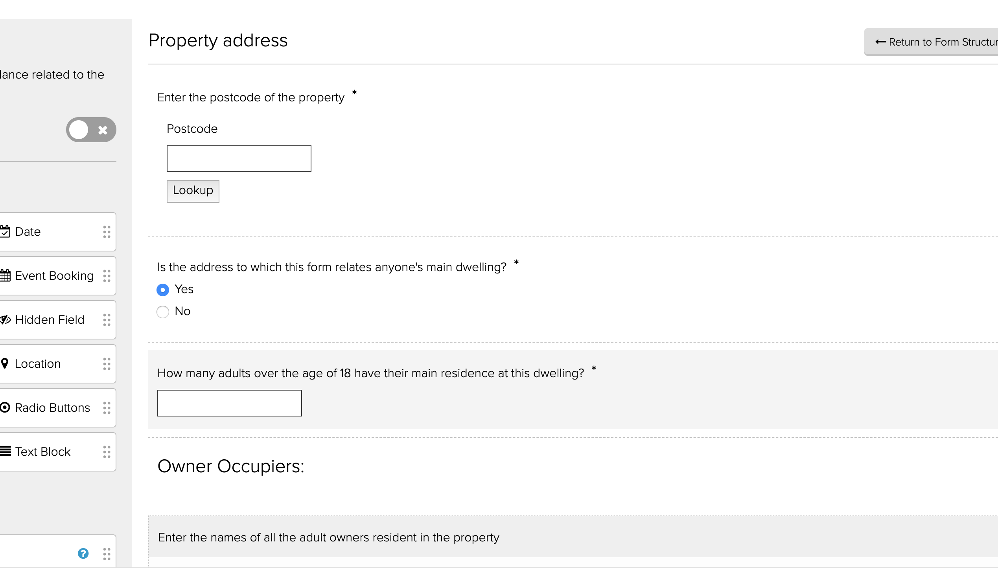Select the Hidden Field component label

tap(50, 320)
